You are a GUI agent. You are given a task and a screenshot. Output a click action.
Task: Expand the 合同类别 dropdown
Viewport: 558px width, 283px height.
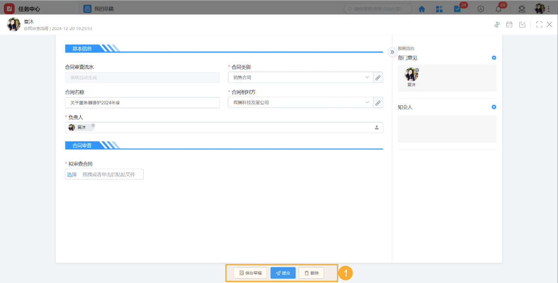coord(367,77)
